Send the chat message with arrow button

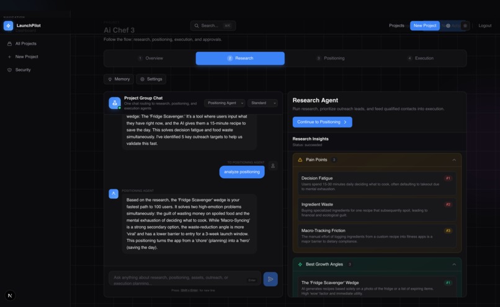coord(270,279)
